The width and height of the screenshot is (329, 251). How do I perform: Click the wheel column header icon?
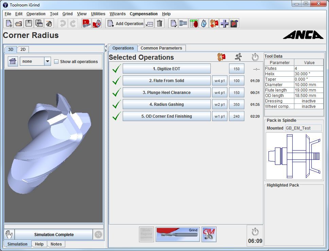point(221,57)
